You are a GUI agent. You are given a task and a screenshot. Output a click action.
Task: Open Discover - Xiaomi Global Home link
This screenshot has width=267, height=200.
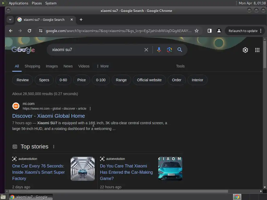[x=48, y=116]
